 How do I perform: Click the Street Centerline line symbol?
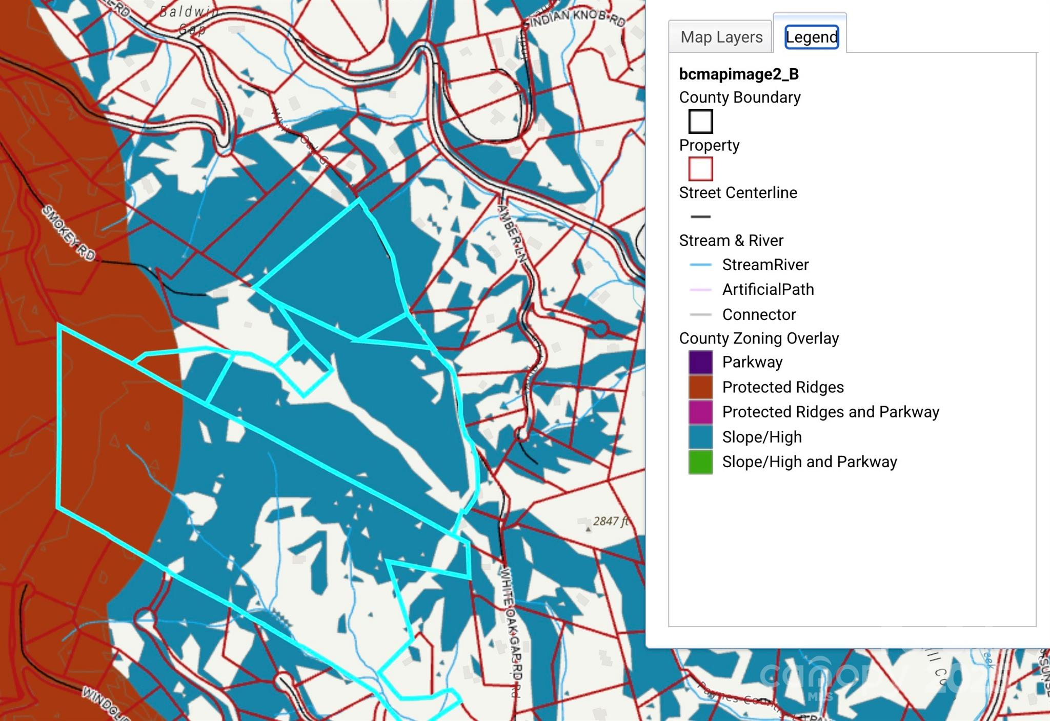coord(700,217)
